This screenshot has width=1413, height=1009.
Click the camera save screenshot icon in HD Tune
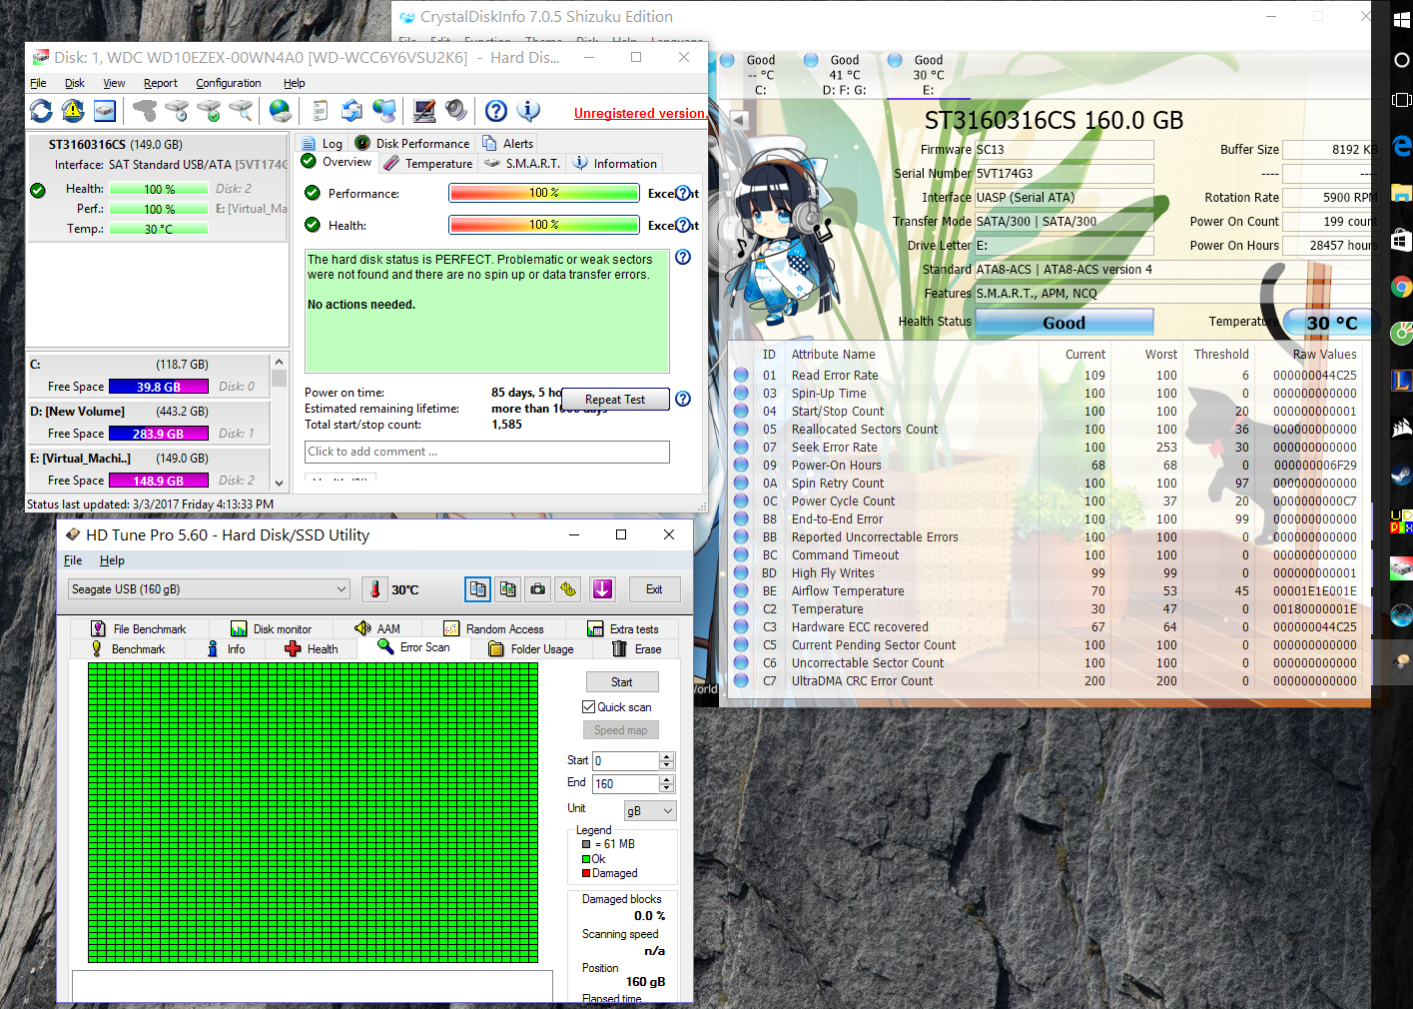(x=538, y=589)
